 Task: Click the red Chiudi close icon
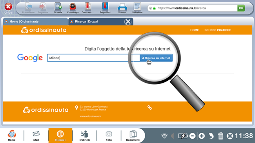8,7
